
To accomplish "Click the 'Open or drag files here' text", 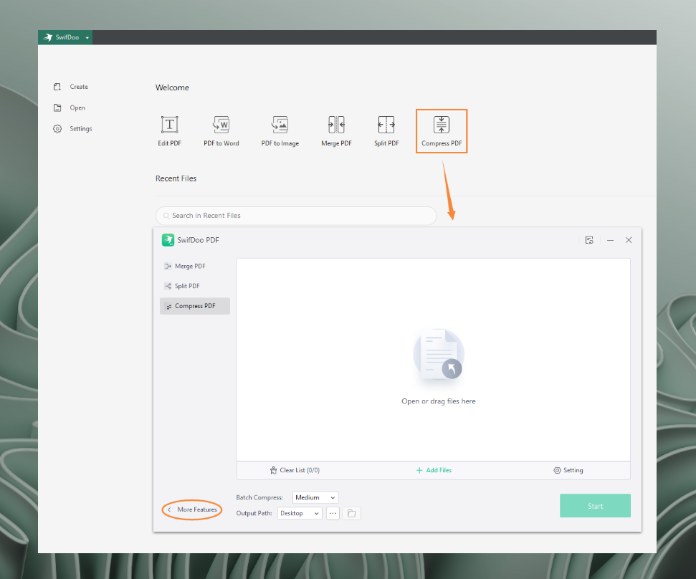I will tap(439, 401).
